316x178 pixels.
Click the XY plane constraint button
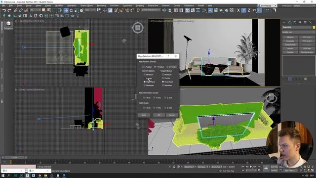pos(254,10)
